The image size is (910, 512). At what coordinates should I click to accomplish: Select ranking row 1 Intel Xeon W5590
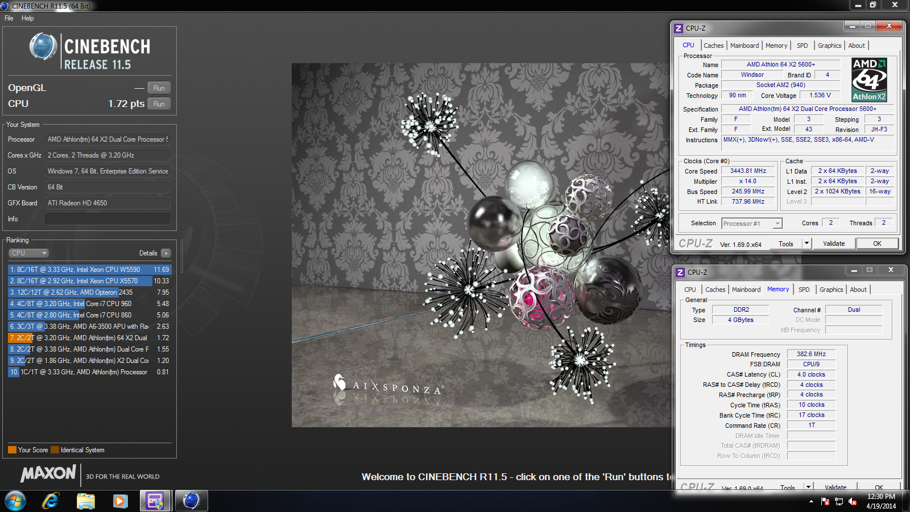click(89, 270)
